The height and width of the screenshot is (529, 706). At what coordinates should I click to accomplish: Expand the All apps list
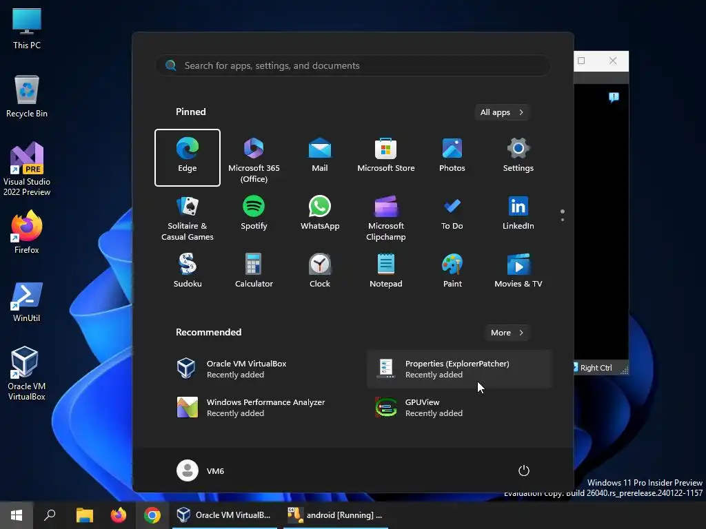click(502, 112)
